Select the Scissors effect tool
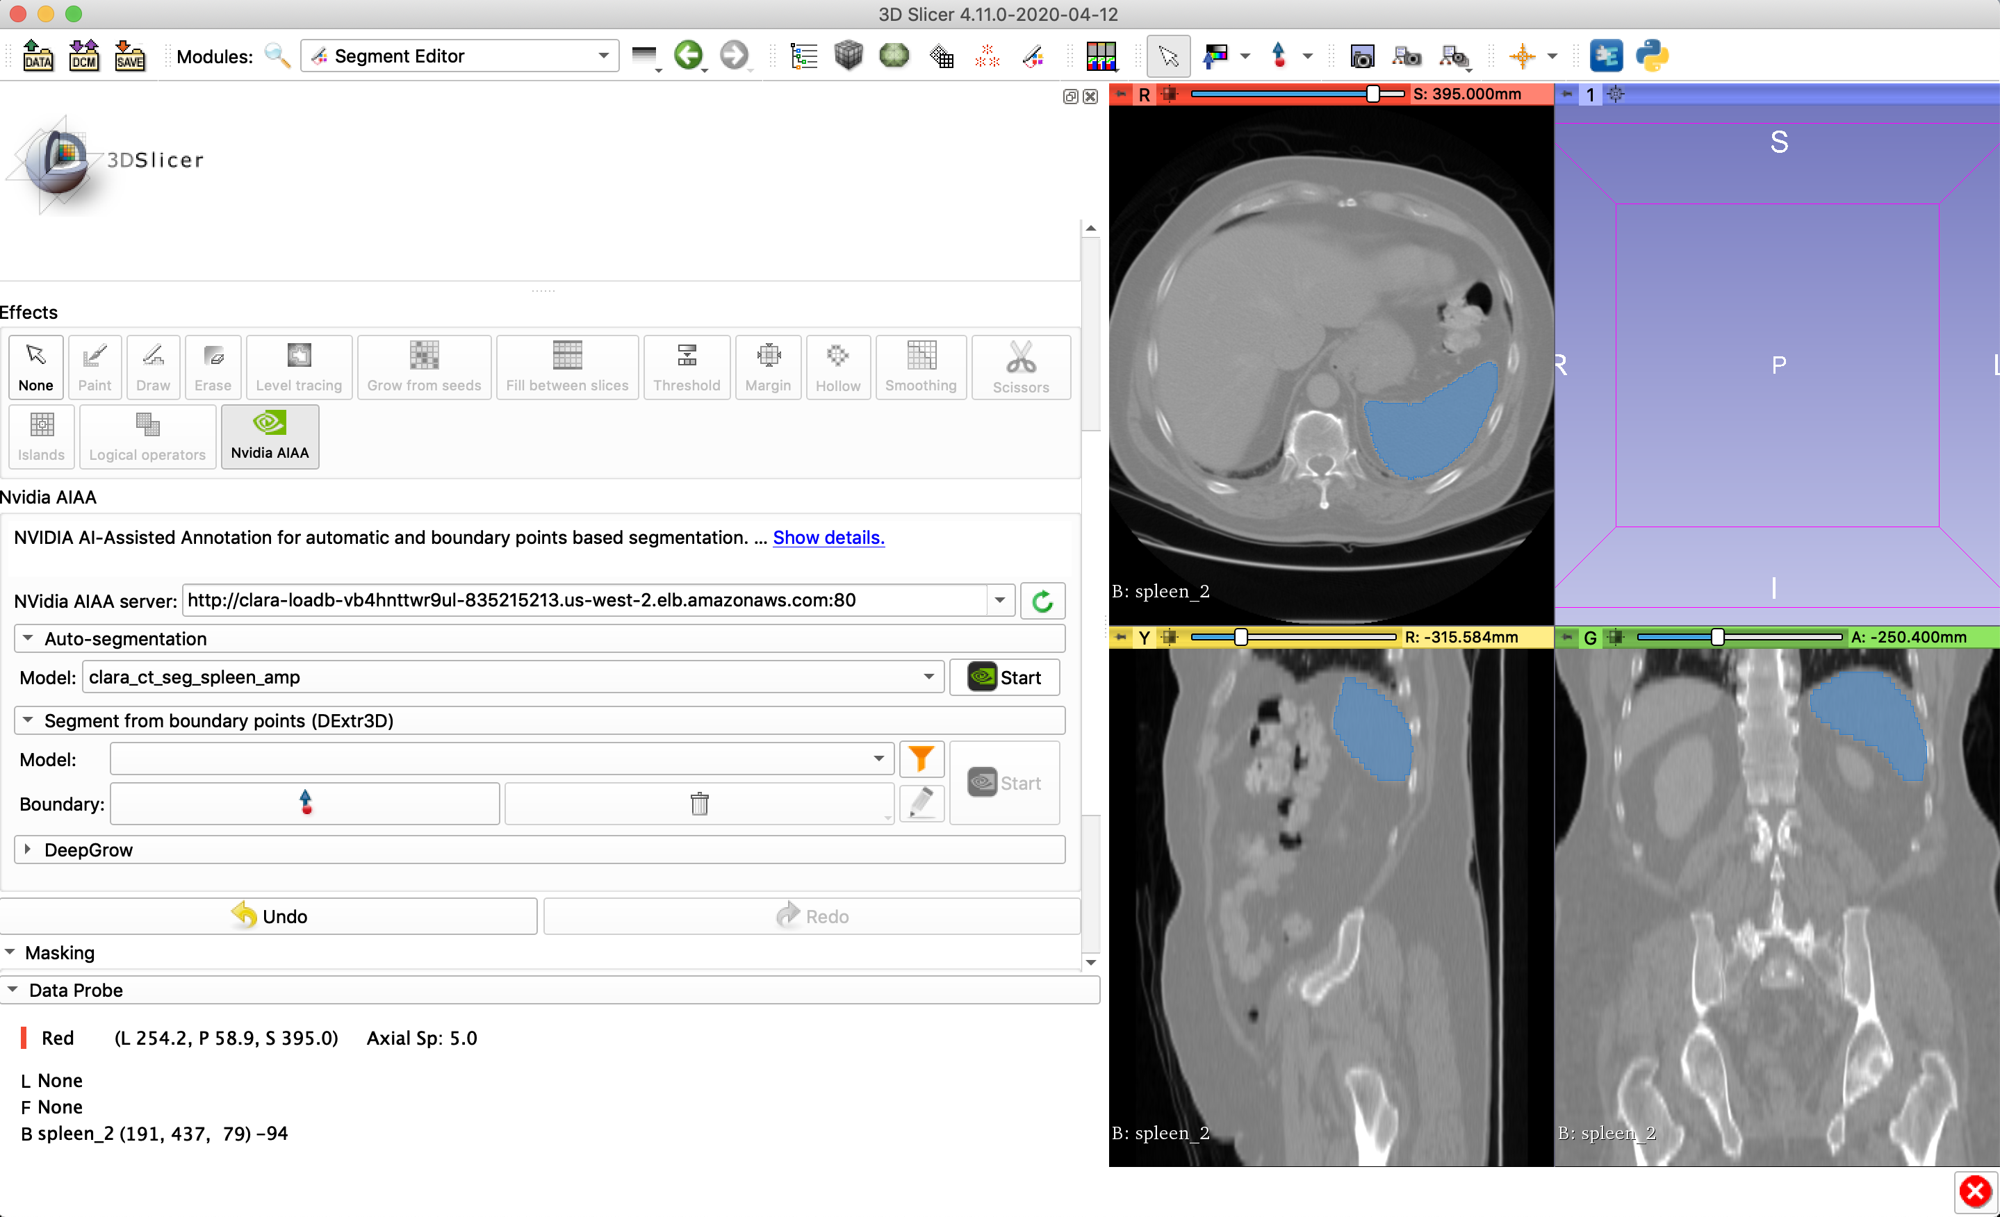 (1020, 367)
